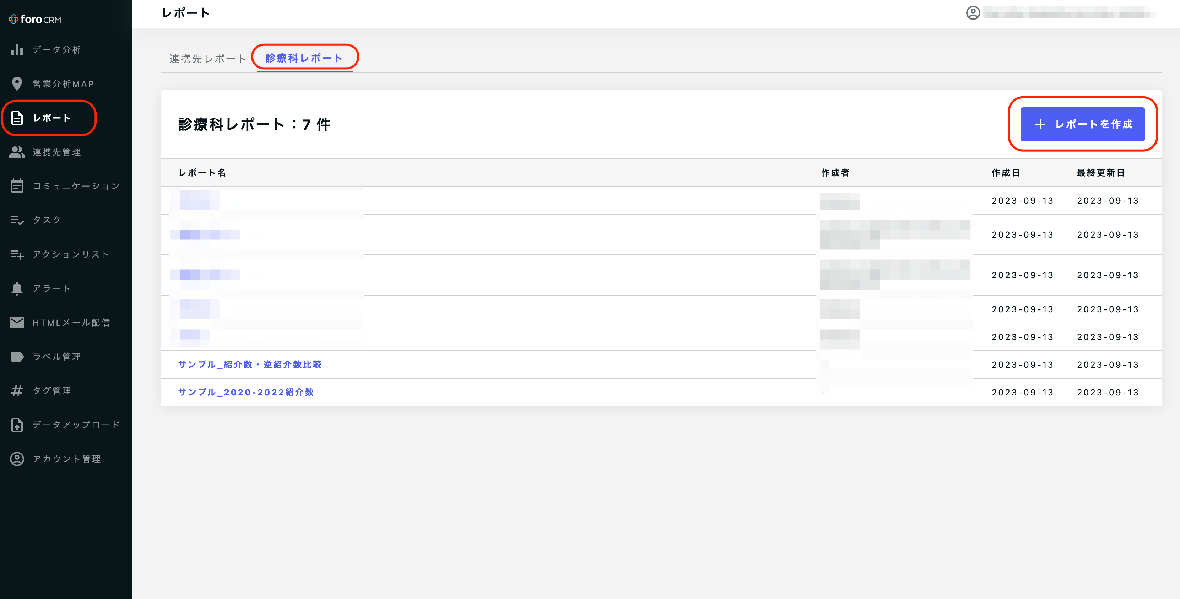Click the 作成者 column header
This screenshot has height=599, width=1180.
(x=835, y=173)
